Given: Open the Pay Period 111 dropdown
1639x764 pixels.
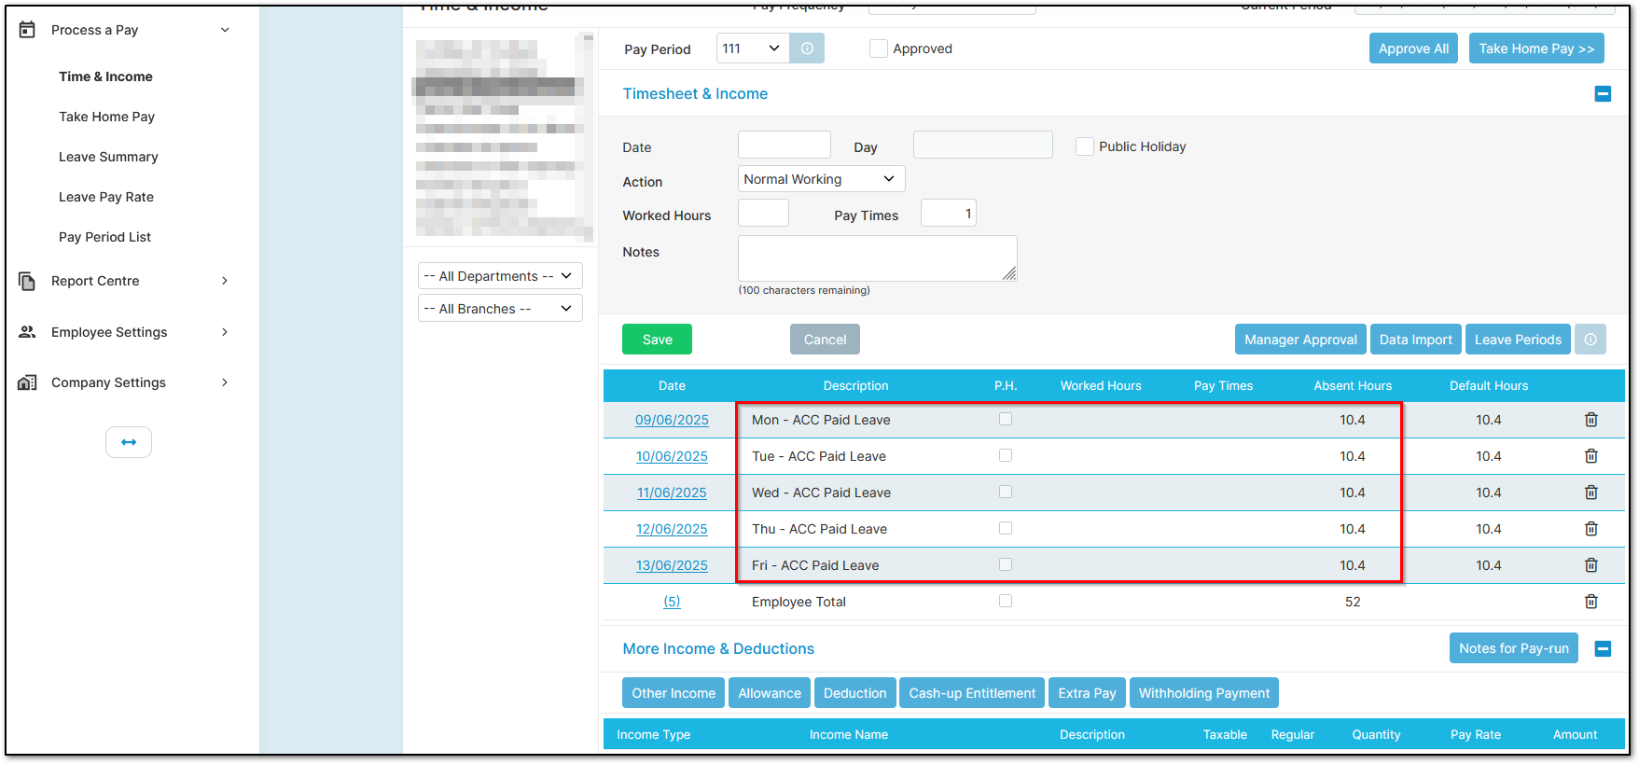Looking at the screenshot, I should 752,49.
